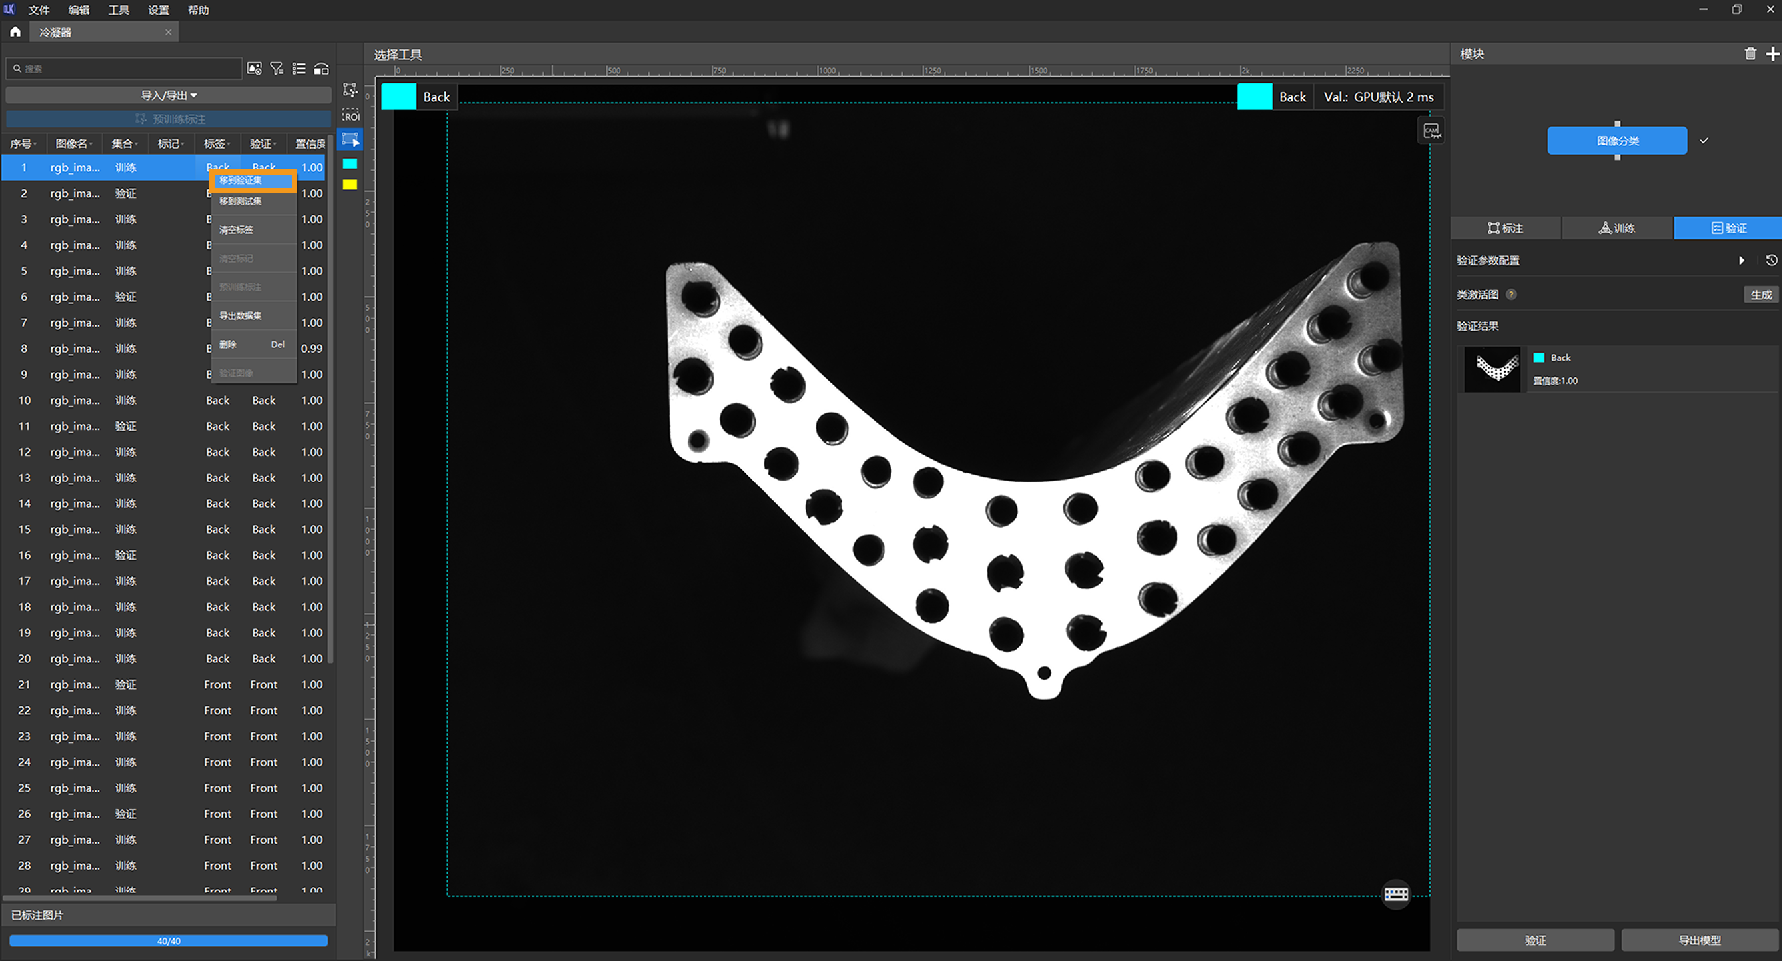
Task: Add a new module with plus icon
Action: (x=1772, y=54)
